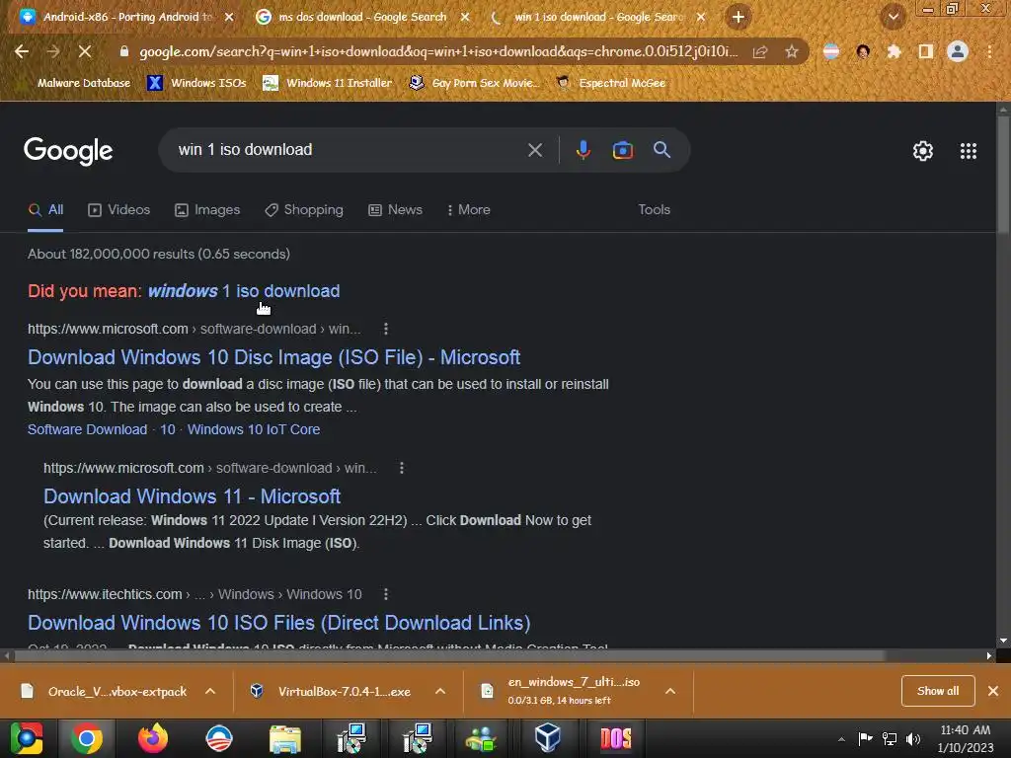Open Windows 10 IoT Core sublink
1011x758 pixels.
pyautogui.click(x=254, y=429)
